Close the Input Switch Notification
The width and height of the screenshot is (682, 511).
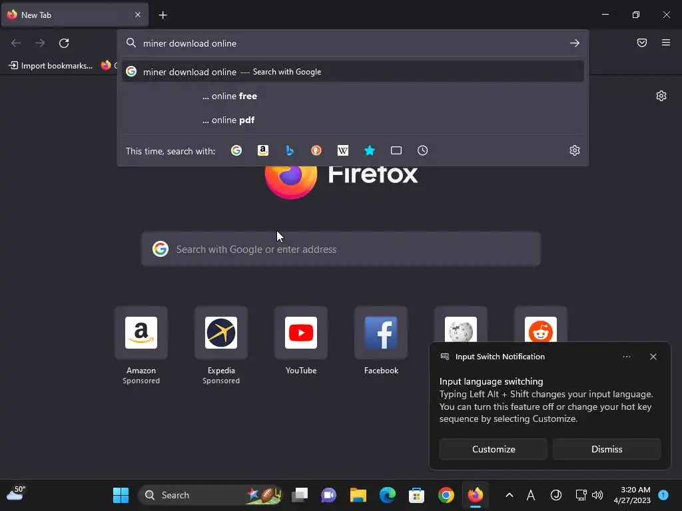pyautogui.click(x=653, y=357)
